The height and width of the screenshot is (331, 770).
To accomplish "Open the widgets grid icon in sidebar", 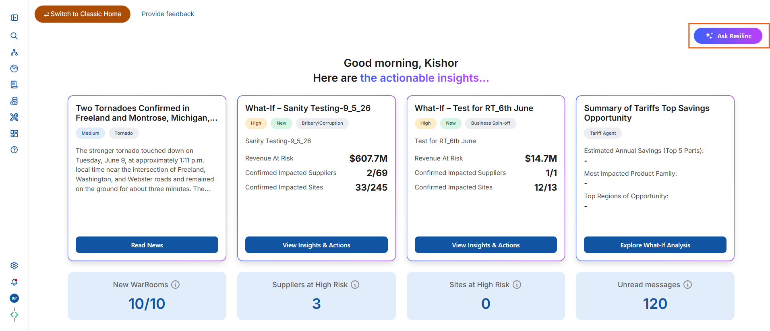I will coord(14,134).
